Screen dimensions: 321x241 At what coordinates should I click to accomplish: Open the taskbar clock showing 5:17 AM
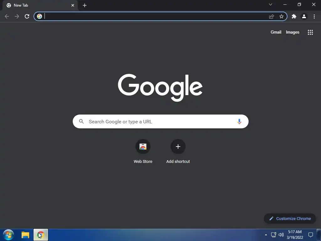coord(295,235)
